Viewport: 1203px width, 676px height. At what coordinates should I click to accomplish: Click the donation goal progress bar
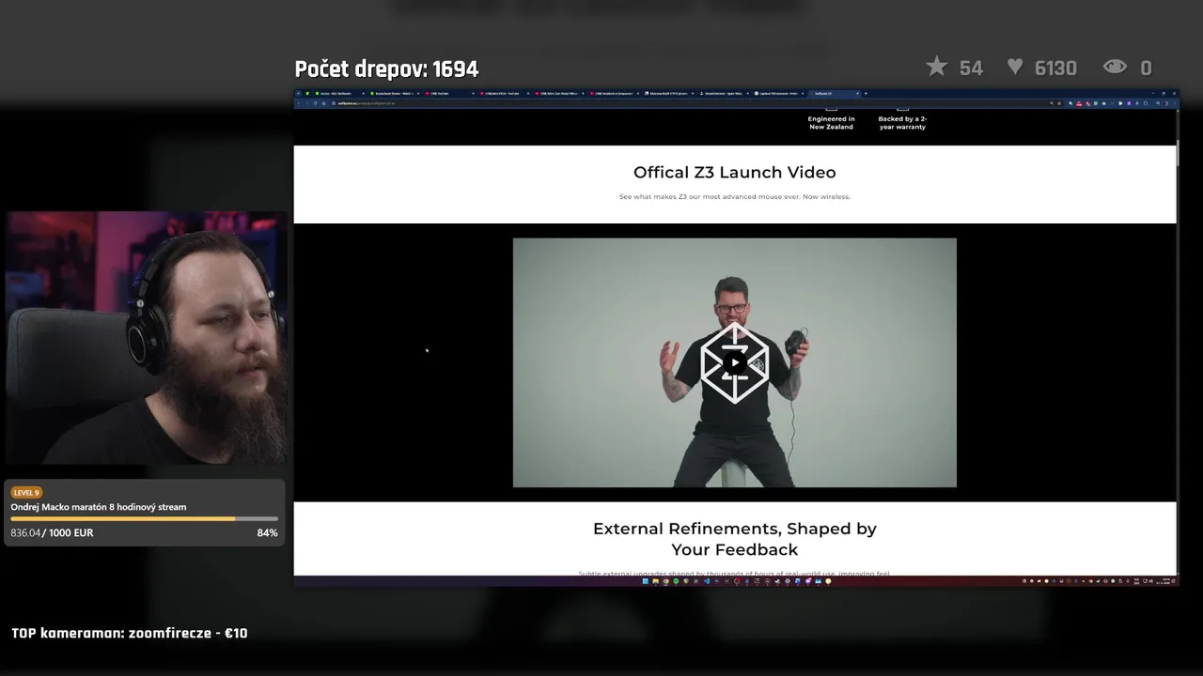coord(145,519)
